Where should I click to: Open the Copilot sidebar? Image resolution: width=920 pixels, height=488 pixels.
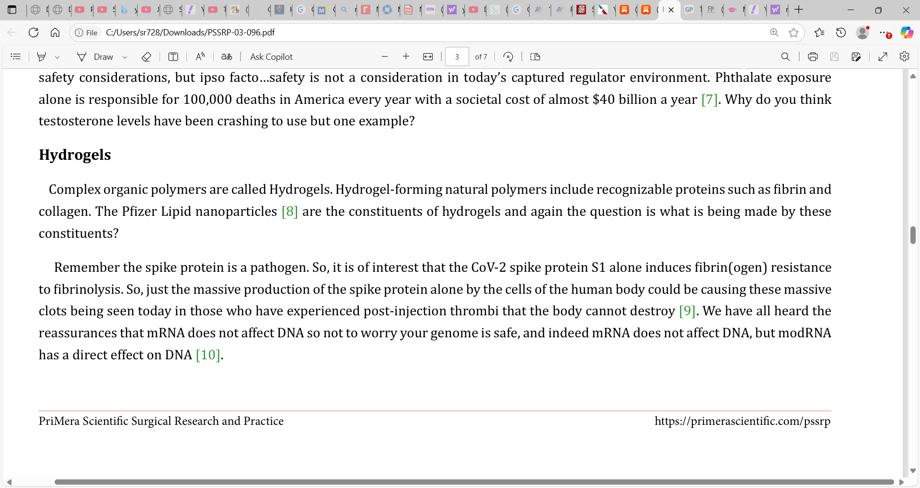[x=907, y=33]
